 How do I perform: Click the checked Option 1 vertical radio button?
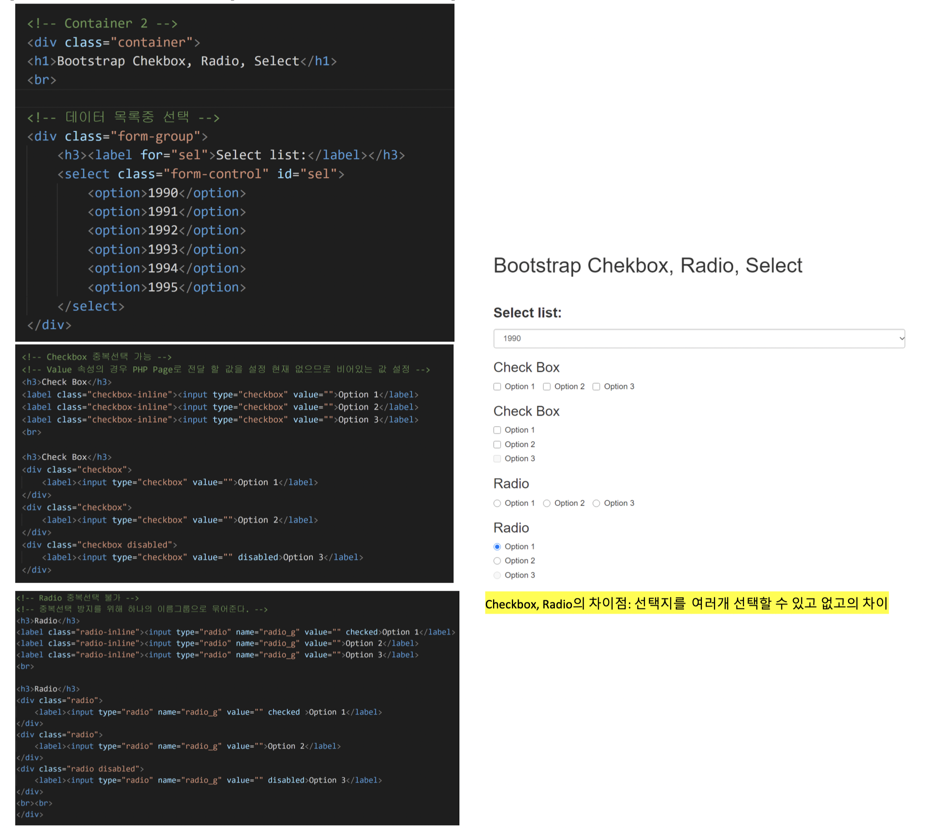coord(497,547)
